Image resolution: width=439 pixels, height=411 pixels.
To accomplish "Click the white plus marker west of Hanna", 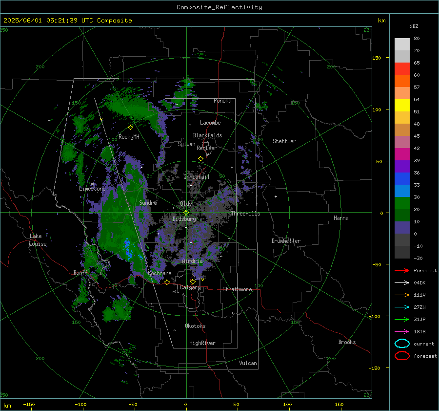I will click(x=276, y=196).
